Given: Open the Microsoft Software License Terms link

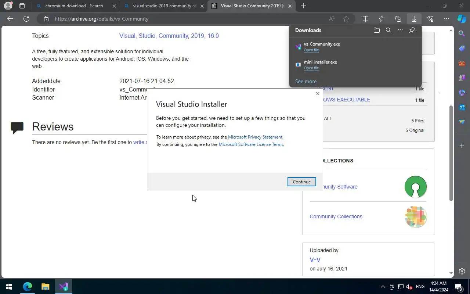Looking at the screenshot, I should (251, 144).
